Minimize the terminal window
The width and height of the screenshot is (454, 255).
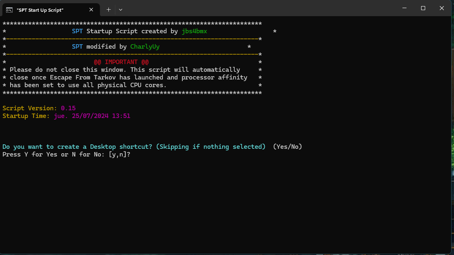(404, 8)
